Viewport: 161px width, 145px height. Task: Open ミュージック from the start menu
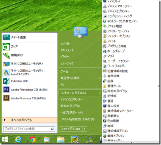coord(67,63)
